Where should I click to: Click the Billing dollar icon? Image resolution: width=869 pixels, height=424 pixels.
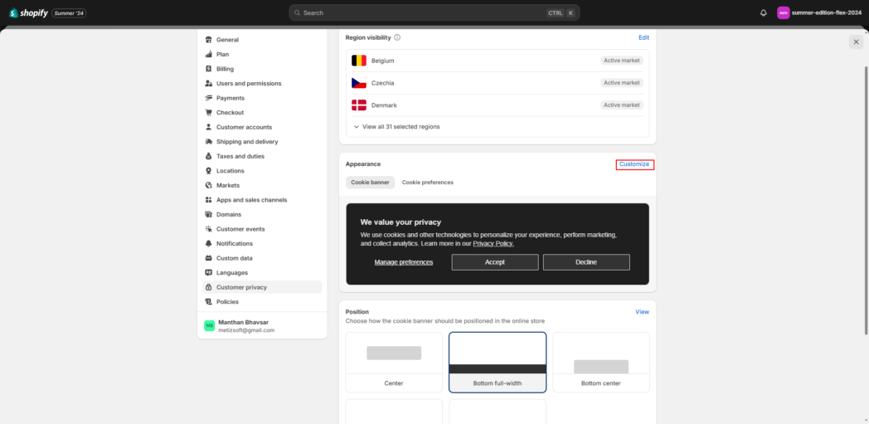[x=208, y=69]
